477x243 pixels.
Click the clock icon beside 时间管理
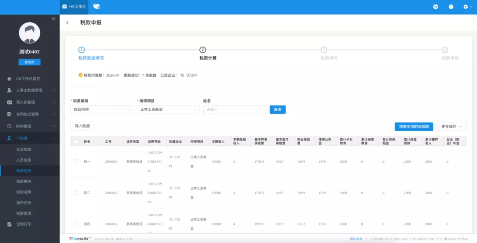(9, 126)
